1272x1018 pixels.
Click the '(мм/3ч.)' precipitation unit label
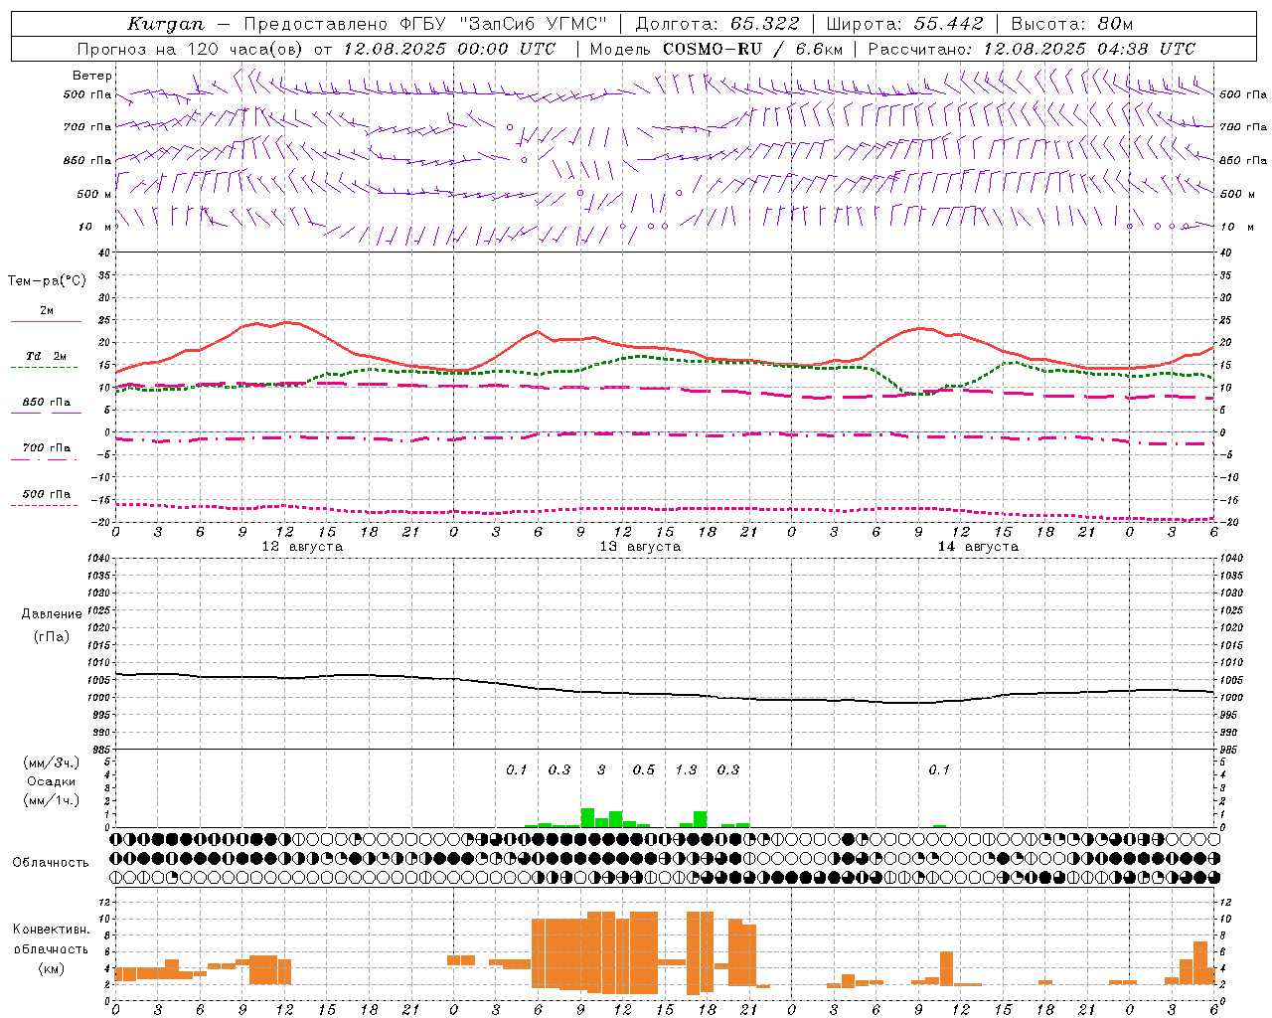(52, 763)
